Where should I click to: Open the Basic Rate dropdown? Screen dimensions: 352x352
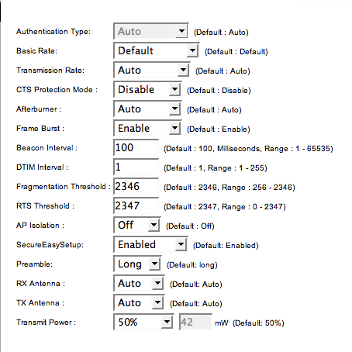click(157, 50)
